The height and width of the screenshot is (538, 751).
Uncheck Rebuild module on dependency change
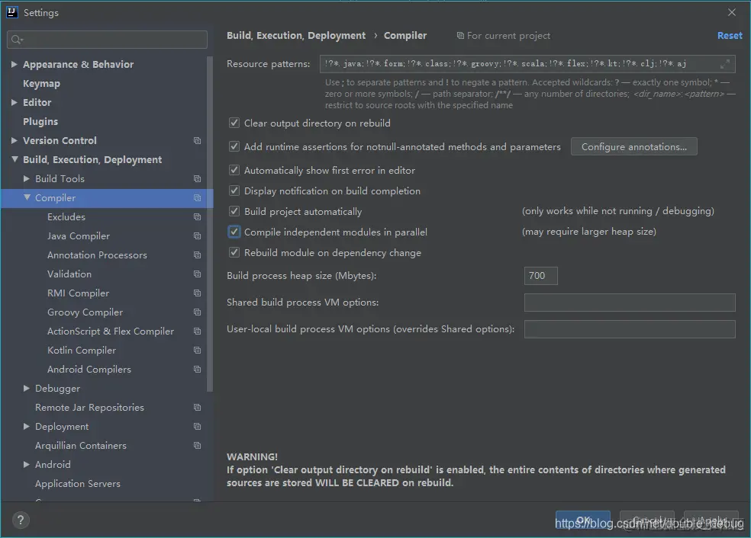[234, 252]
